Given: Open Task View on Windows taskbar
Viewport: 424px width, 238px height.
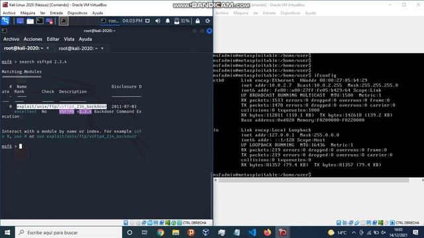Looking at the screenshot, I should tap(144, 232).
